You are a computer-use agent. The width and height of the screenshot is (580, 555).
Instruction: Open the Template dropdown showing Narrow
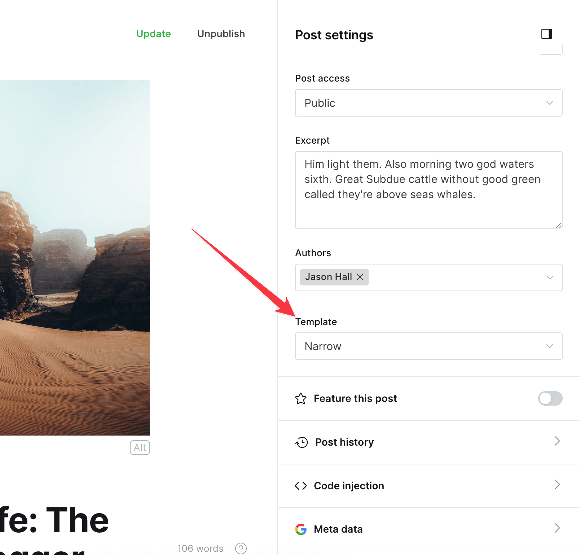(x=429, y=346)
